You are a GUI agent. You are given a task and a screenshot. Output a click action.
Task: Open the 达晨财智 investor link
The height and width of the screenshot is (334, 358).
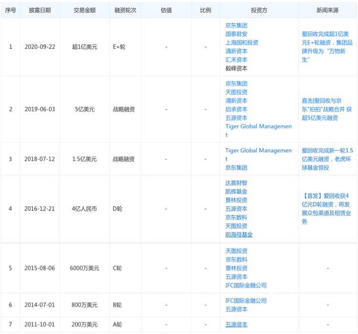click(236, 183)
